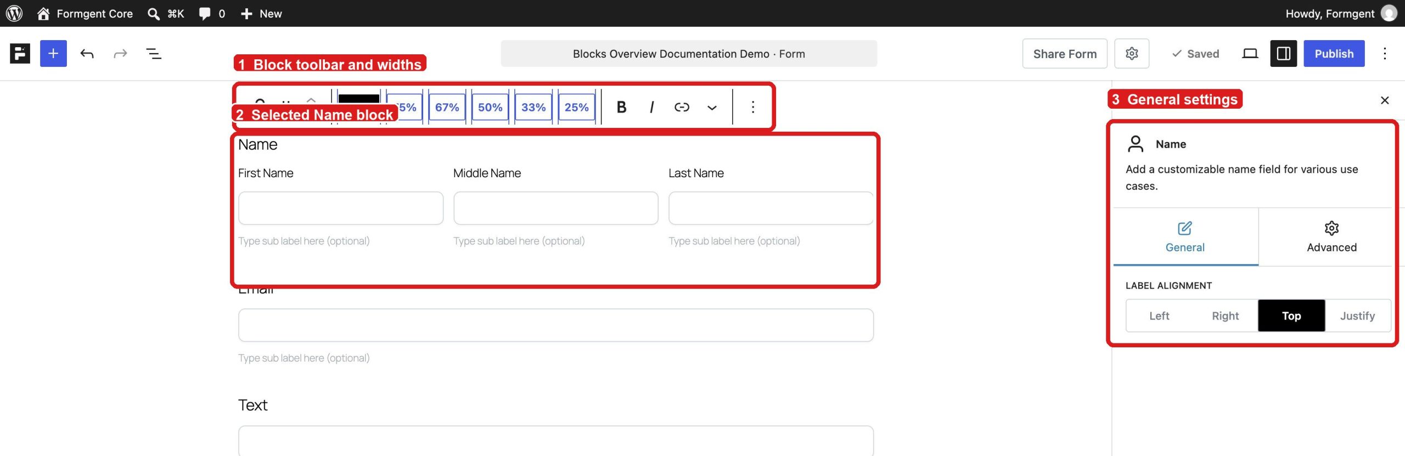Go to Formgent Core site home
This screenshot has width=1405, height=456.
[85, 13]
